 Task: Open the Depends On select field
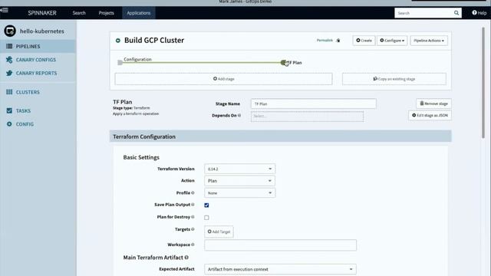tap(307, 116)
